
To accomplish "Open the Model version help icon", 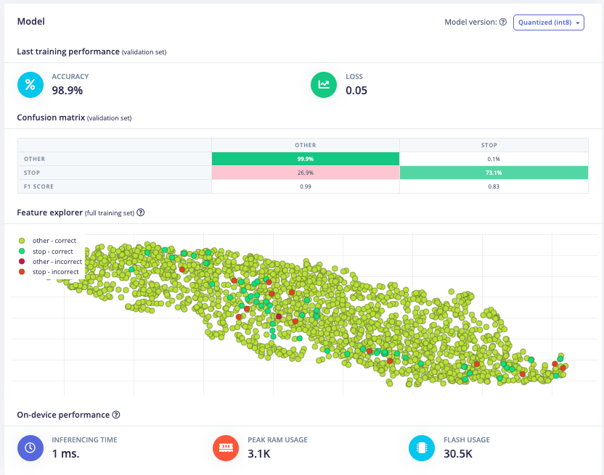I will 503,22.
